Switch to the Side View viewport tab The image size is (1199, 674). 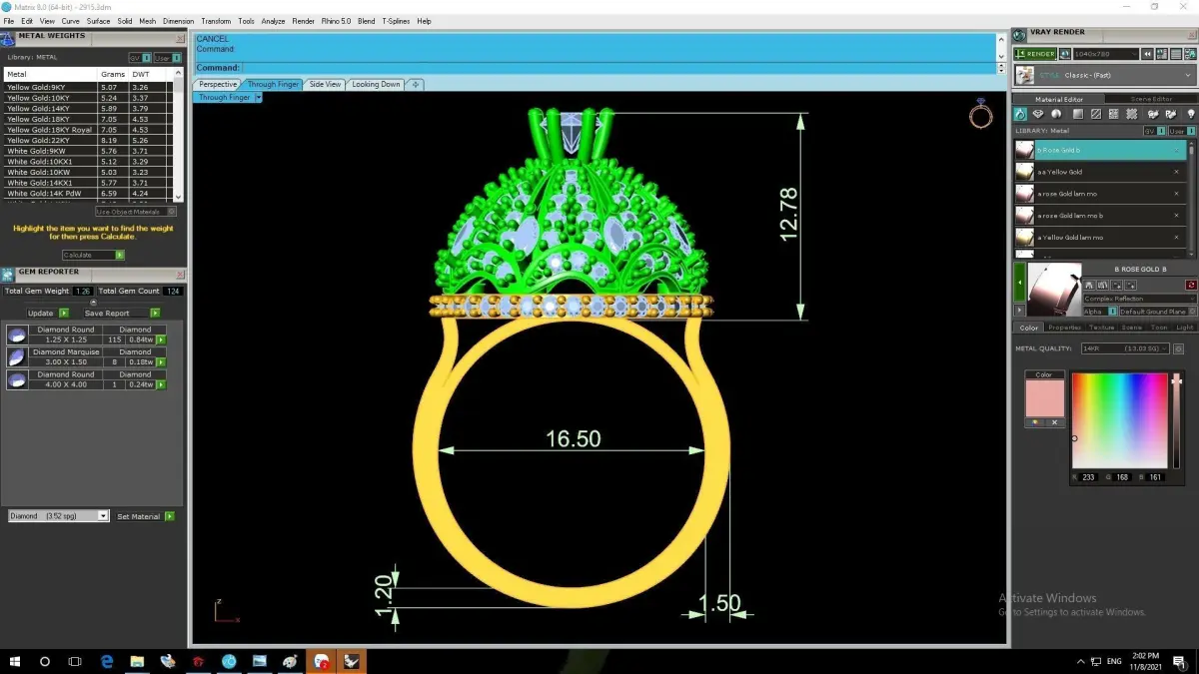(x=325, y=84)
